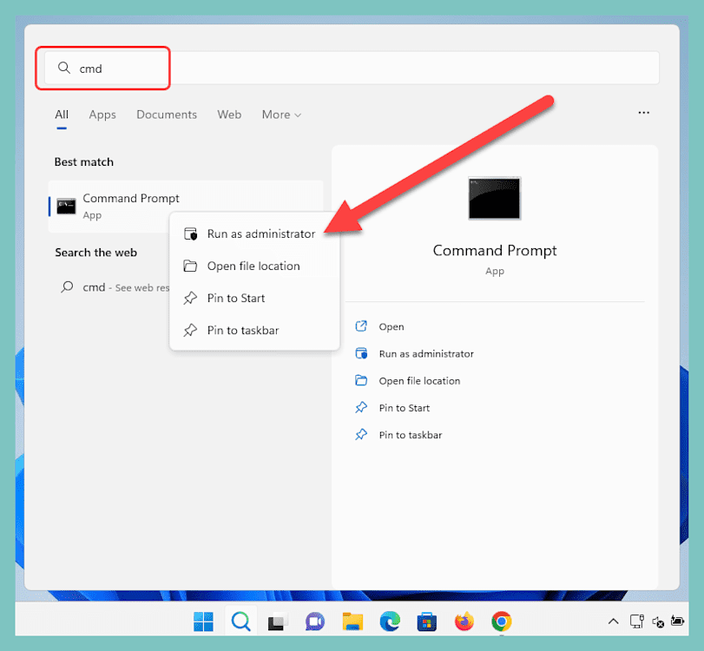Click the pin icon beside context menu Pin to Start
The height and width of the screenshot is (651, 704).
pyautogui.click(x=190, y=298)
